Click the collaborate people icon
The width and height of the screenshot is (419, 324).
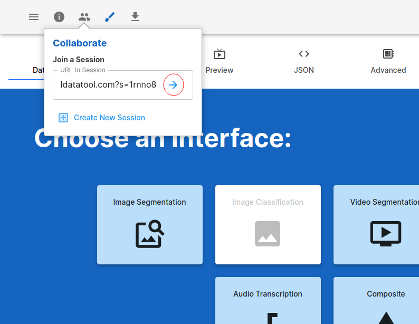pos(84,17)
